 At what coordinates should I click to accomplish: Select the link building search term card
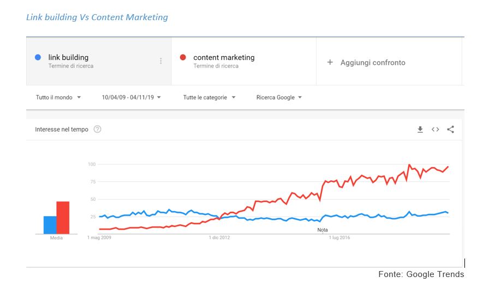click(99, 61)
